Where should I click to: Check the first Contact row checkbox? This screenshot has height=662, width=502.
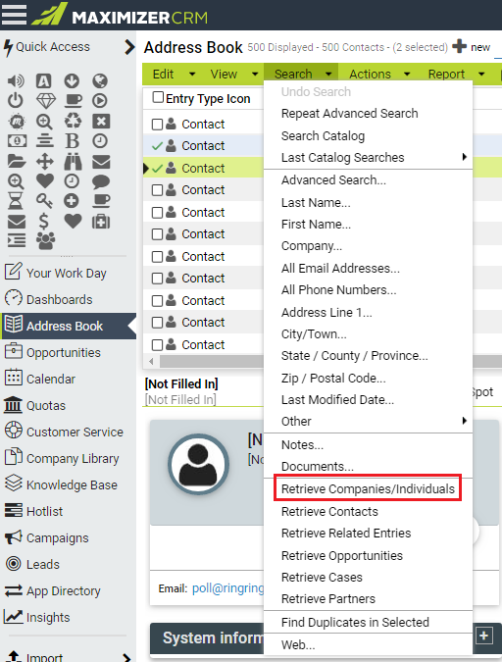tap(157, 125)
